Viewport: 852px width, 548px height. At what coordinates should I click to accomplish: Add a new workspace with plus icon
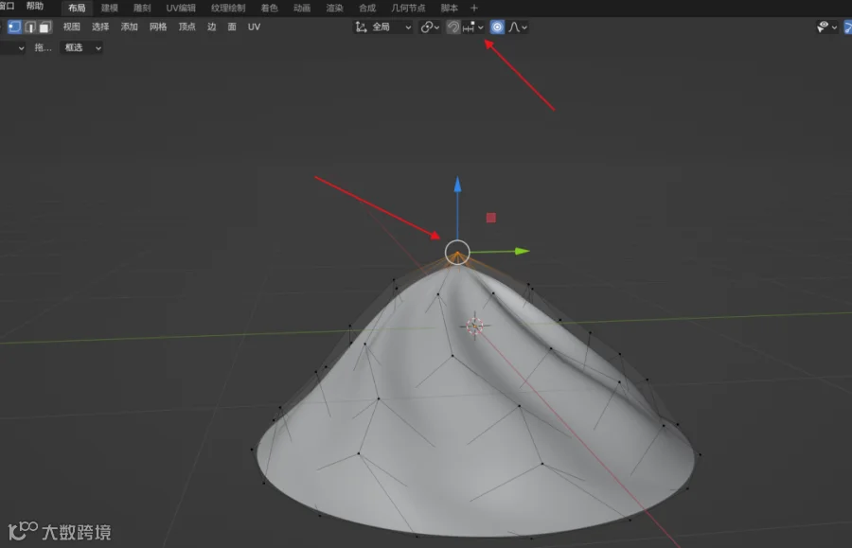coord(474,9)
